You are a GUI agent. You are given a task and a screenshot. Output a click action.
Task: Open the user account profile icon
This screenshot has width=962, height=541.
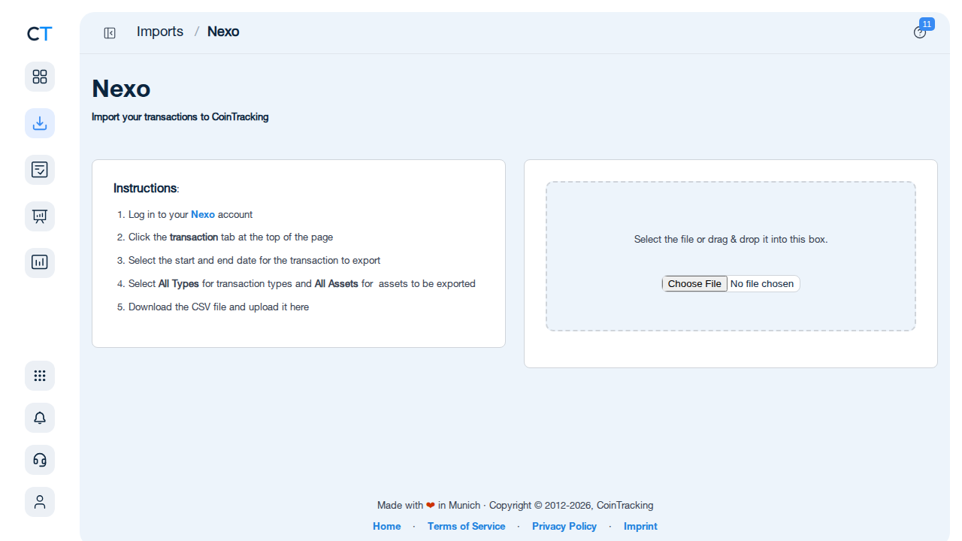click(40, 502)
